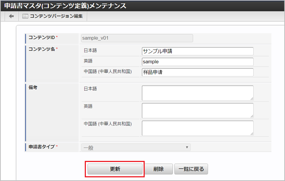
Task: Focus the 英語 備考 text area
Action: pos(197,110)
